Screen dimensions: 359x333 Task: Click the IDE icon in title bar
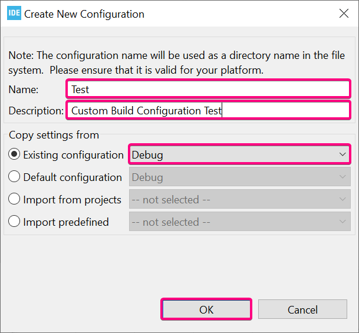click(x=14, y=14)
